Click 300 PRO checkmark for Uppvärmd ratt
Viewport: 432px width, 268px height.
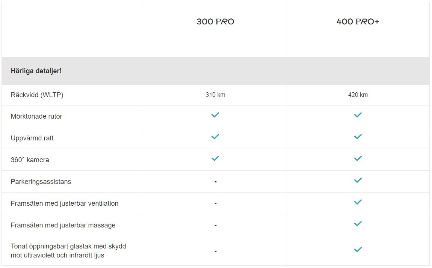point(215,137)
